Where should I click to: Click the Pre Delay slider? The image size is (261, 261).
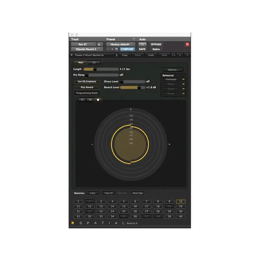click(102, 75)
